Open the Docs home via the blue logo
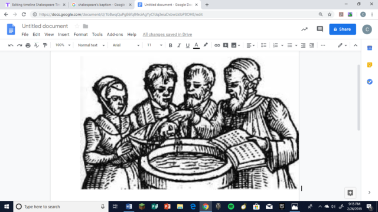 point(11,29)
